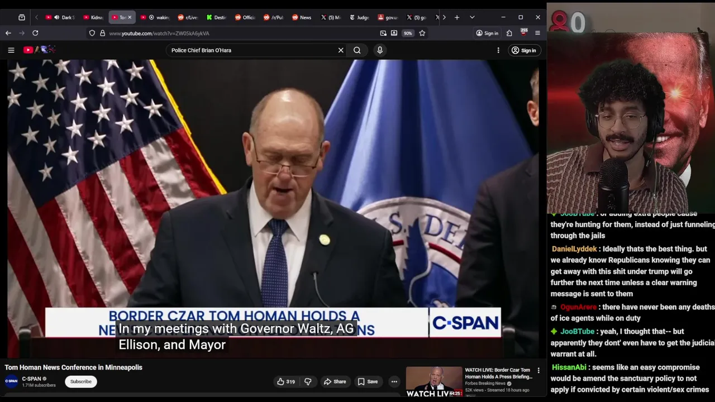The image size is (715, 402).
Task: Reload the current page
Action: 35,33
